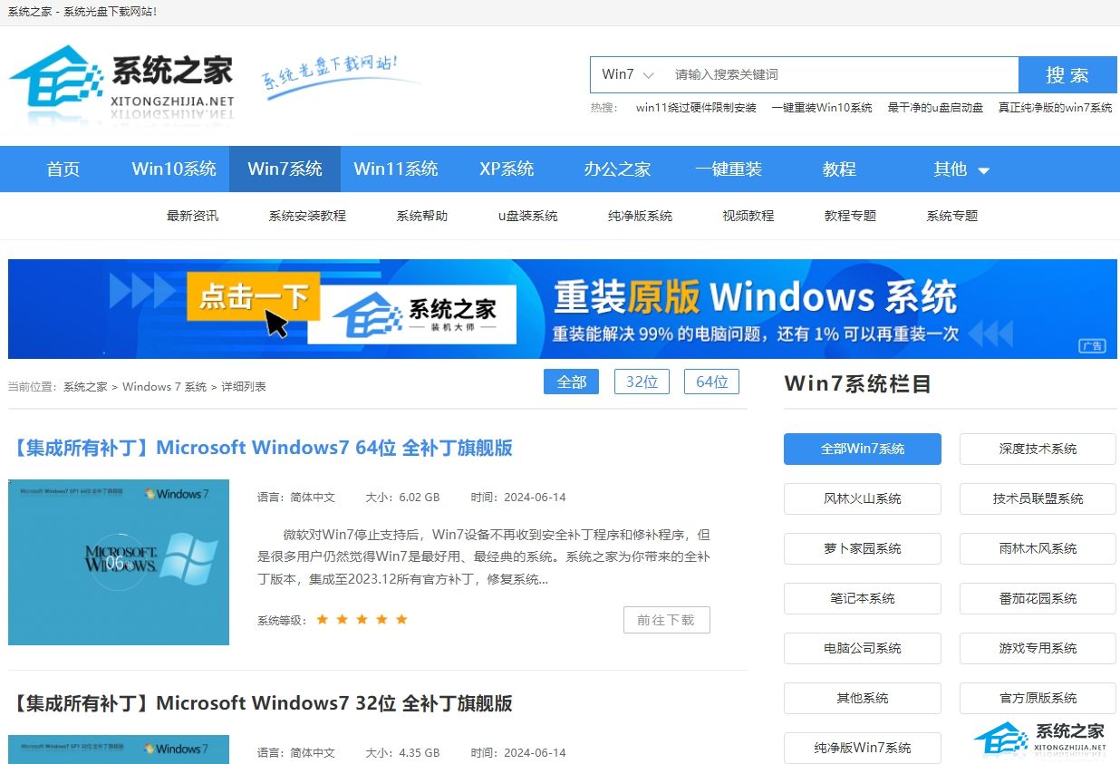Select the 32位 filter tab
Viewport: 1120px width, 764px height.
tap(642, 382)
